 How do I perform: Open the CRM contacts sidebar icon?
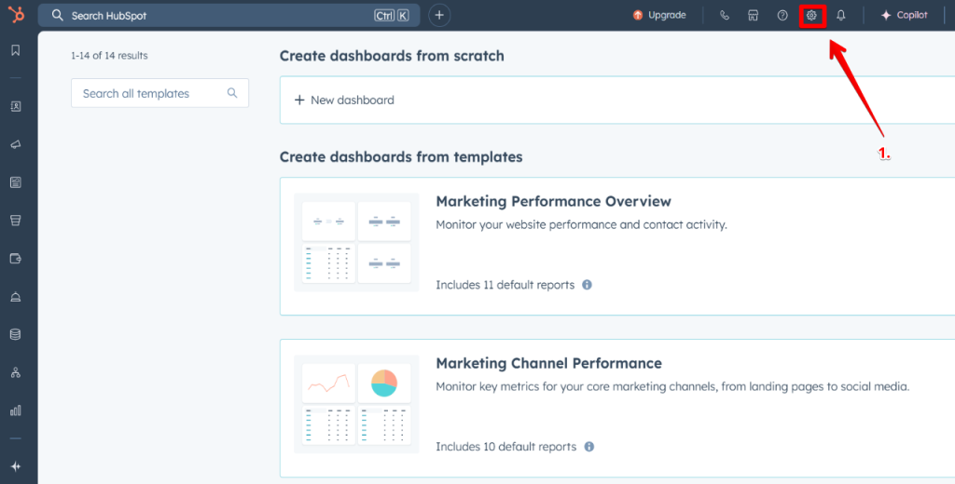pos(16,106)
